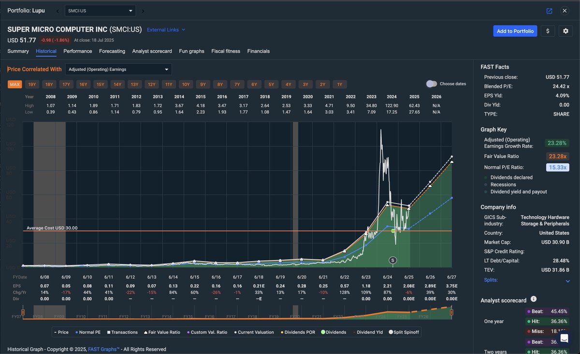Go to next ticker arrow

coord(143,11)
